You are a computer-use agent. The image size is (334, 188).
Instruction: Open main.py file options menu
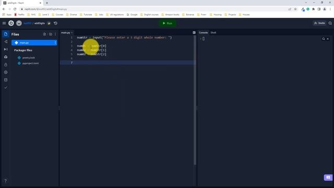point(55,43)
